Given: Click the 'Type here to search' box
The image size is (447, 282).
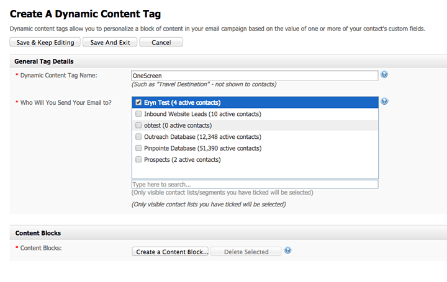Looking at the screenshot, I should click(x=255, y=185).
